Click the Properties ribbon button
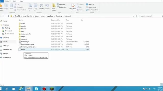Viewport: 163px width, 91px height. (73, 7)
